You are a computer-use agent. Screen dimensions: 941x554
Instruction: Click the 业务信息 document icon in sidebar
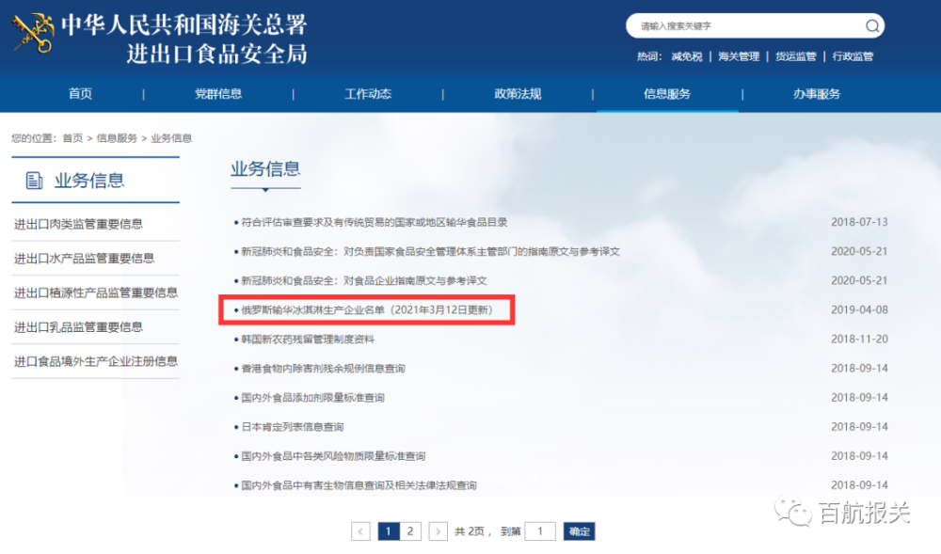[34, 180]
